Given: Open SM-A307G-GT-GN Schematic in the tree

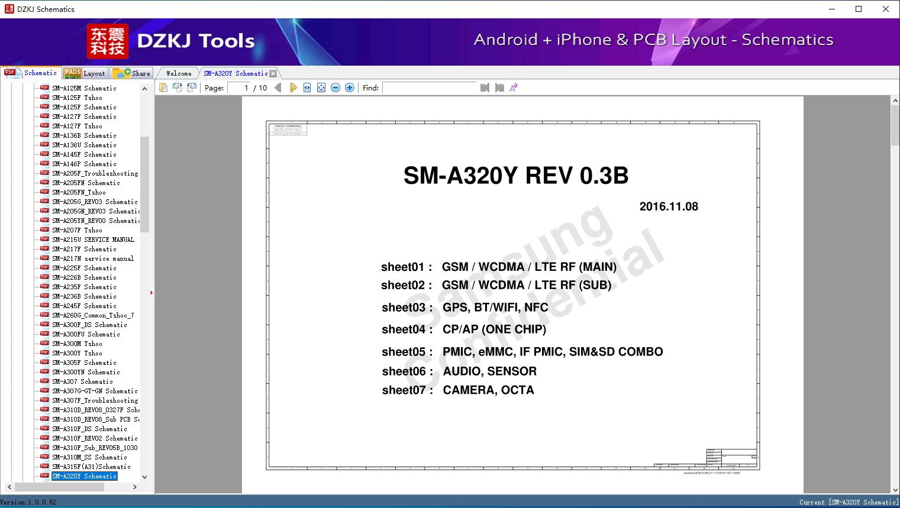Looking at the screenshot, I should (x=95, y=391).
